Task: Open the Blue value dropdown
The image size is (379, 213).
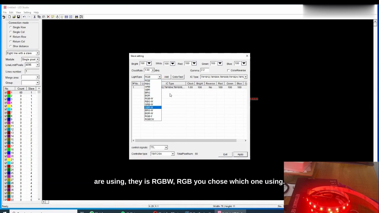Action: click(x=244, y=63)
